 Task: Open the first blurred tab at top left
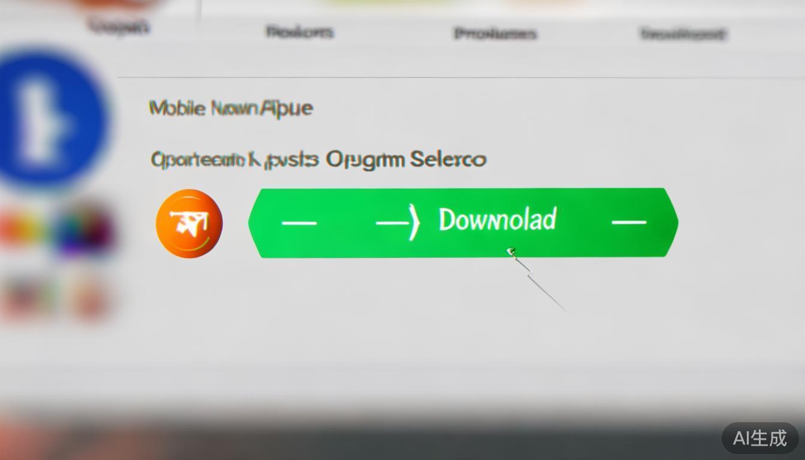[x=119, y=26]
